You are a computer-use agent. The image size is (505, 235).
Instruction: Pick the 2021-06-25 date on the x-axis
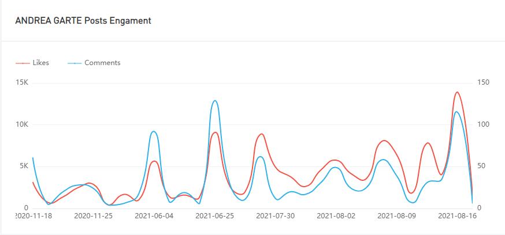click(214, 217)
